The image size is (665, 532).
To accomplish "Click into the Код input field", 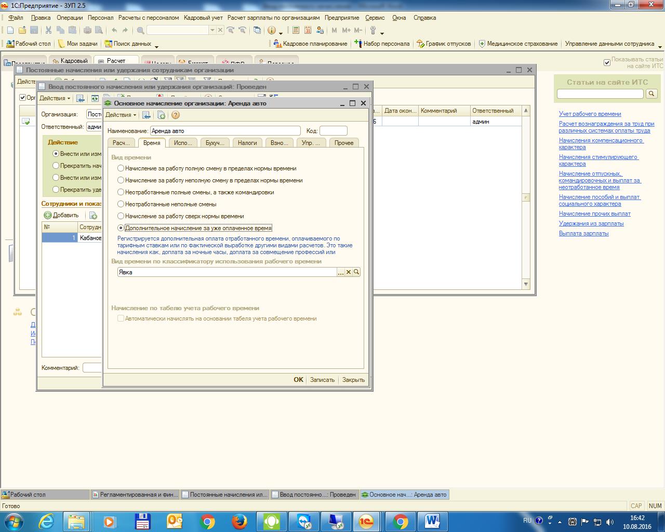I will [x=333, y=131].
